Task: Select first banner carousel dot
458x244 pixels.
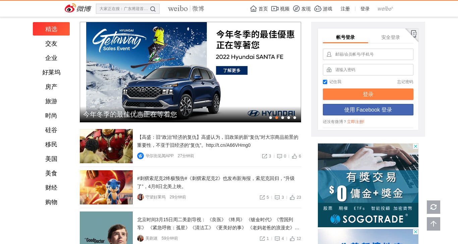Action: pyautogui.click(x=271, y=118)
